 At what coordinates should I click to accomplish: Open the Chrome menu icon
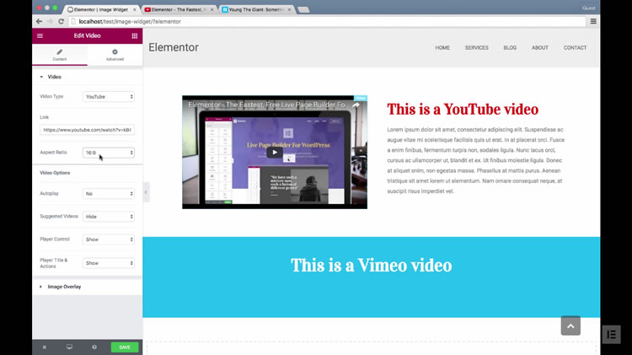(x=593, y=21)
